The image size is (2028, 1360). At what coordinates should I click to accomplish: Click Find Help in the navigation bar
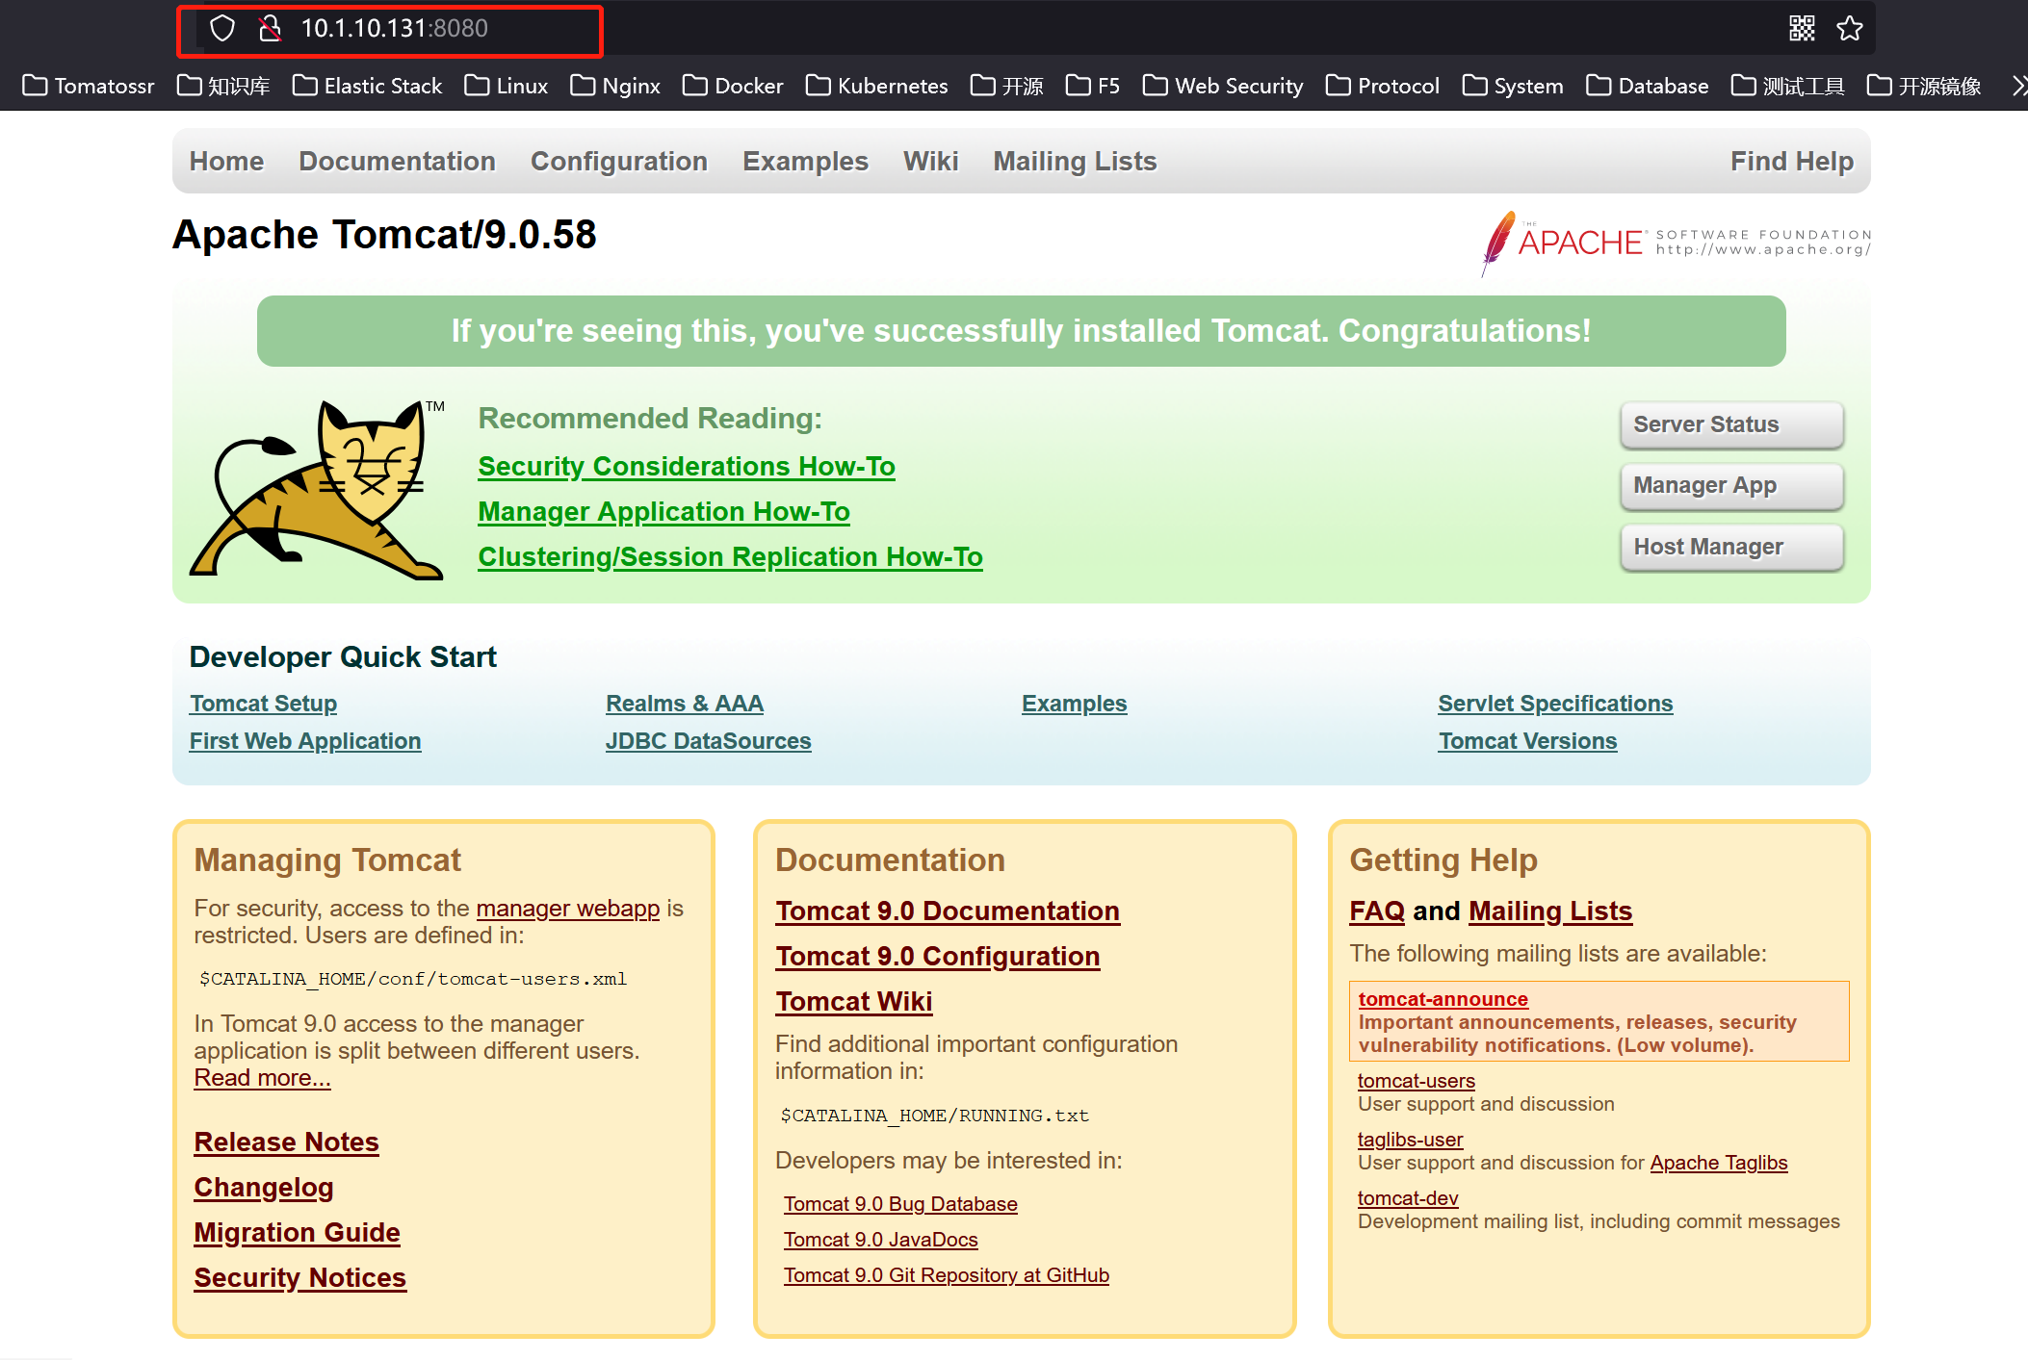(x=1791, y=161)
